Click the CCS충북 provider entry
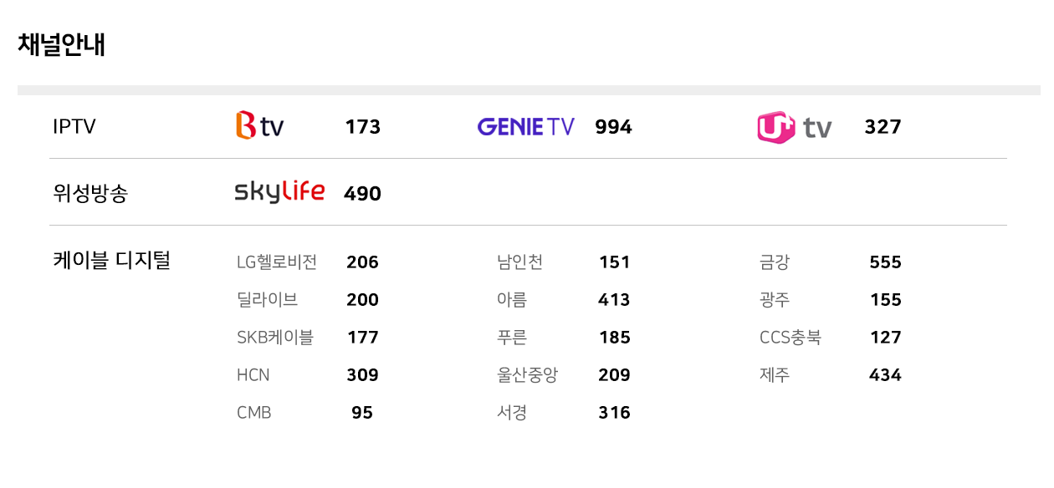The image size is (1054, 488). click(790, 338)
